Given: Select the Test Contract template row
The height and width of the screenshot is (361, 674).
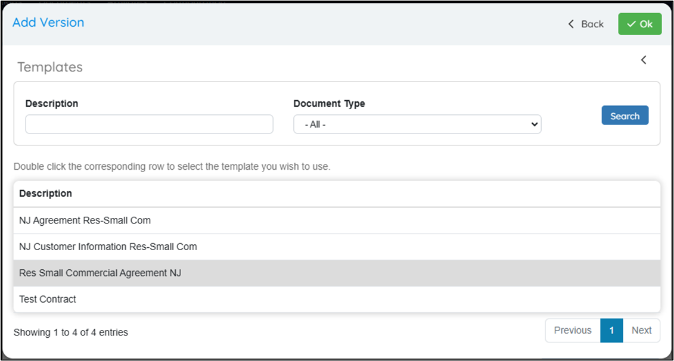Looking at the screenshot, I should (x=337, y=299).
